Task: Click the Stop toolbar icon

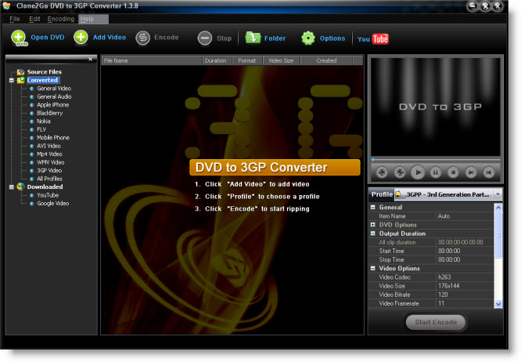Action: 205,38
